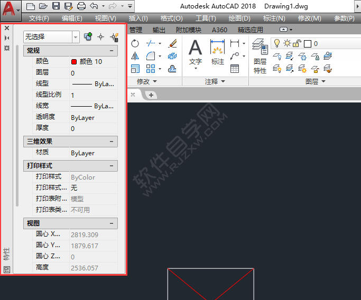
Task: Open Trim tool dropdown arrow
Action: coord(160,43)
